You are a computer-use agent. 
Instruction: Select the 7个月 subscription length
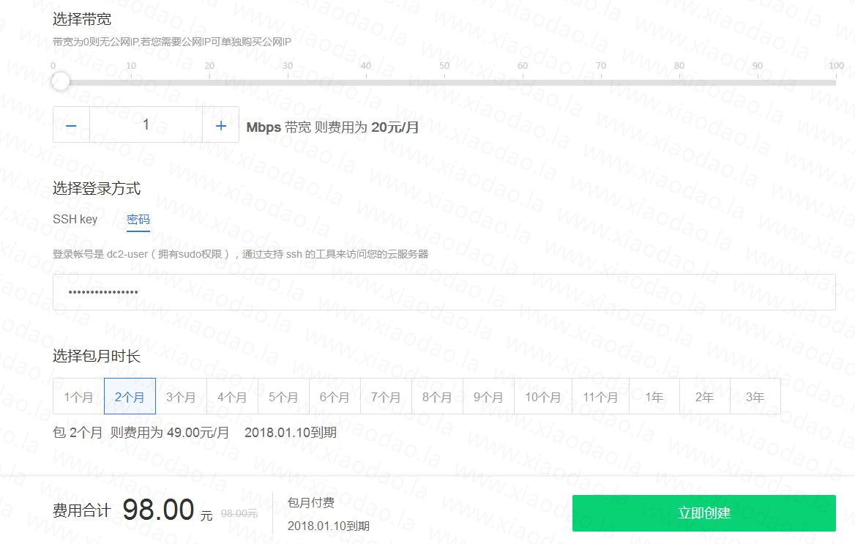pyautogui.click(x=386, y=396)
